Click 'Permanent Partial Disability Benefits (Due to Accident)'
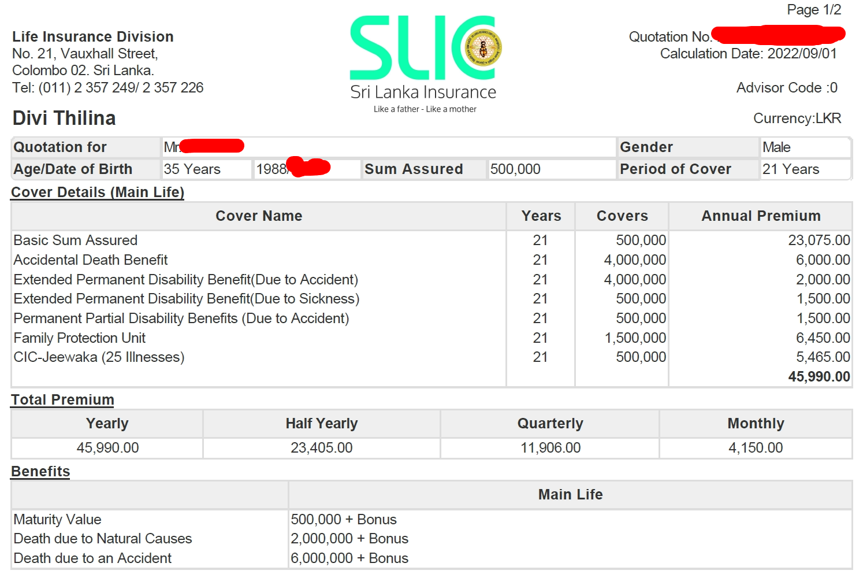This screenshot has width=863, height=574. [181, 319]
